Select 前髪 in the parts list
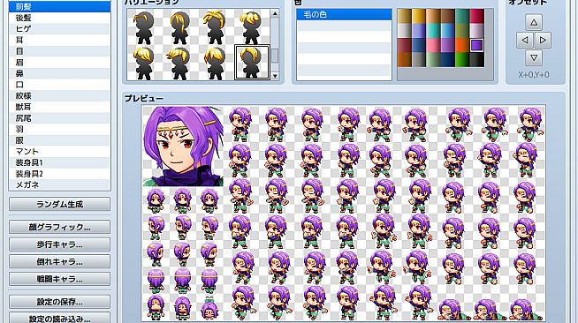This screenshot has width=578, height=323. (59, 7)
